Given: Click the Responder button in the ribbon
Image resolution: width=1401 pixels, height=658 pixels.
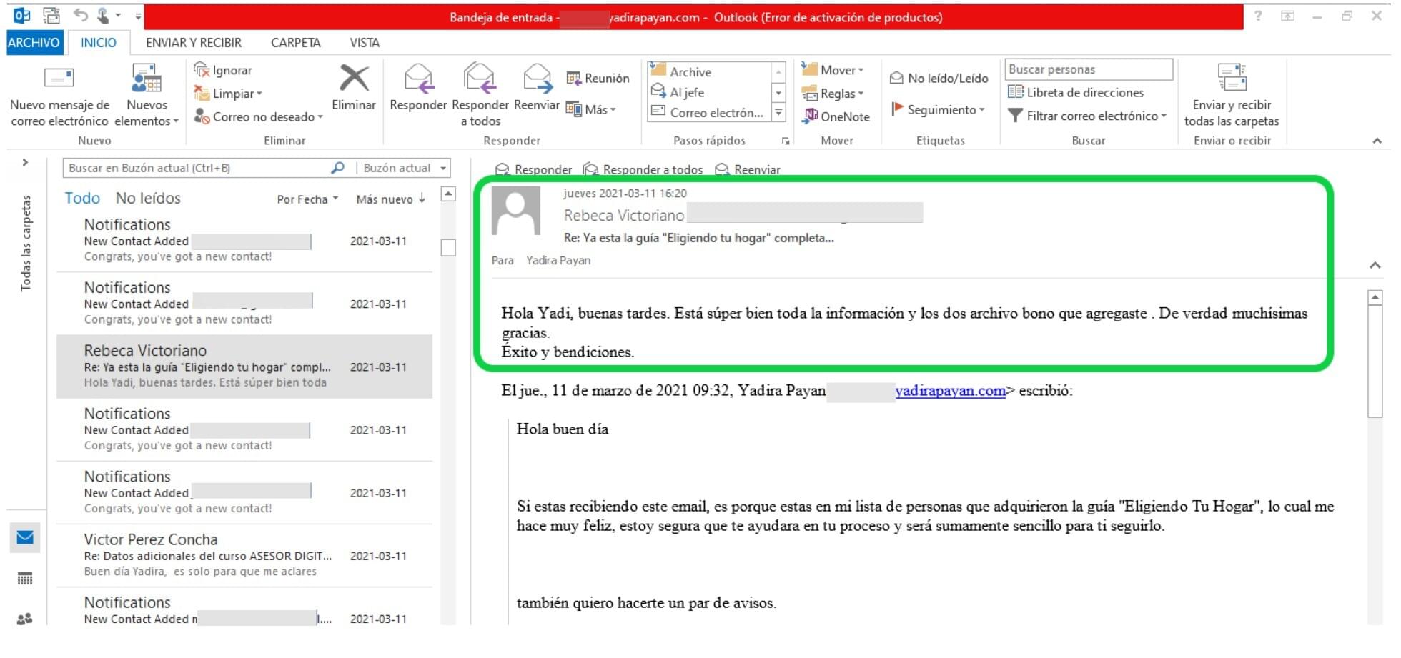Looking at the screenshot, I should [418, 88].
